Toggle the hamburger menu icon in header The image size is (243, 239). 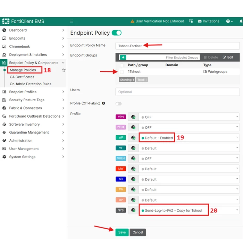71,21
